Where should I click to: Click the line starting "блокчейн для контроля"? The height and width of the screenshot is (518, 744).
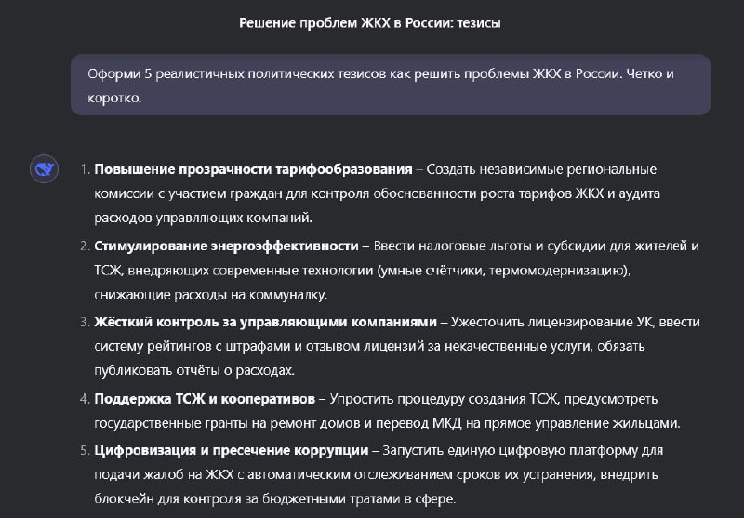point(274,498)
